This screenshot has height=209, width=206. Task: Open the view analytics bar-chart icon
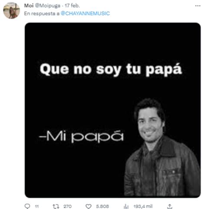click(126, 206)
